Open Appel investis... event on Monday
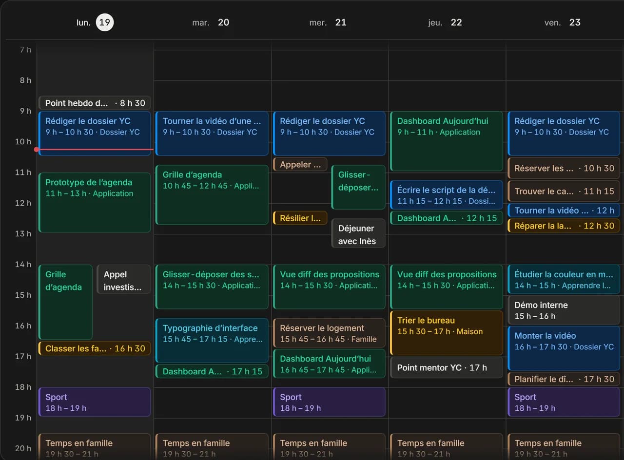This screenshot has width=624, height=460. coord(124,279)
